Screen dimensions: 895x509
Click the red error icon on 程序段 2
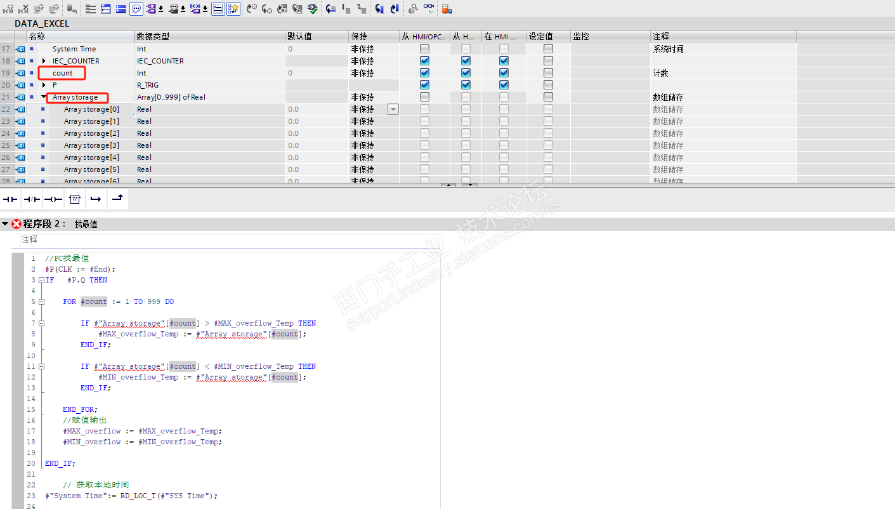16,224
